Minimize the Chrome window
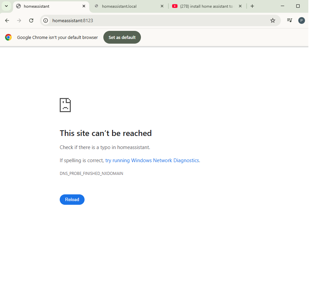 pyautogui.click(x=282, y=6)
